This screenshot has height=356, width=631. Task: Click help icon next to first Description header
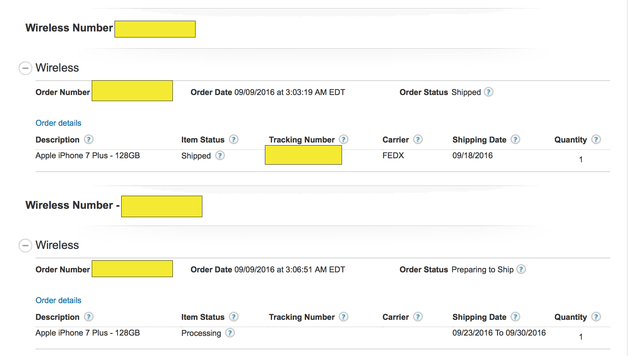[x=88, y=140]
